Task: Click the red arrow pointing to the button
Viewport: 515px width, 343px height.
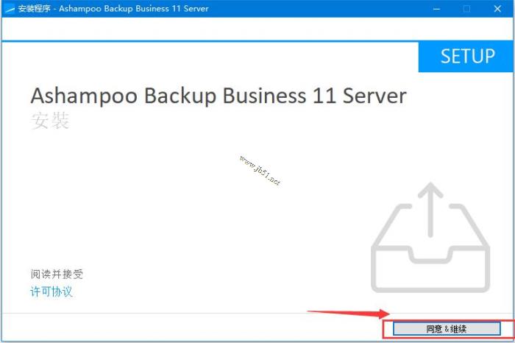Action: [348, 313]
